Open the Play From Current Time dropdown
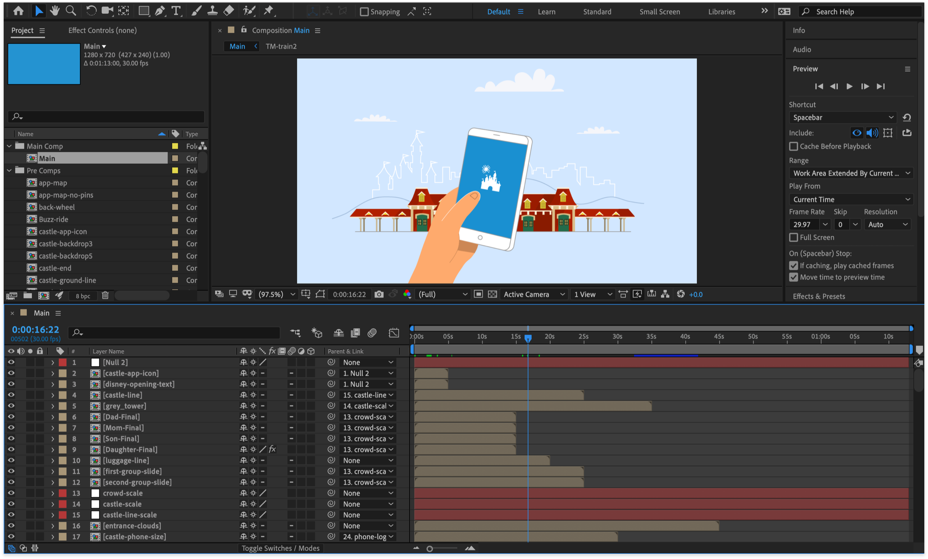 coord(851,199)
